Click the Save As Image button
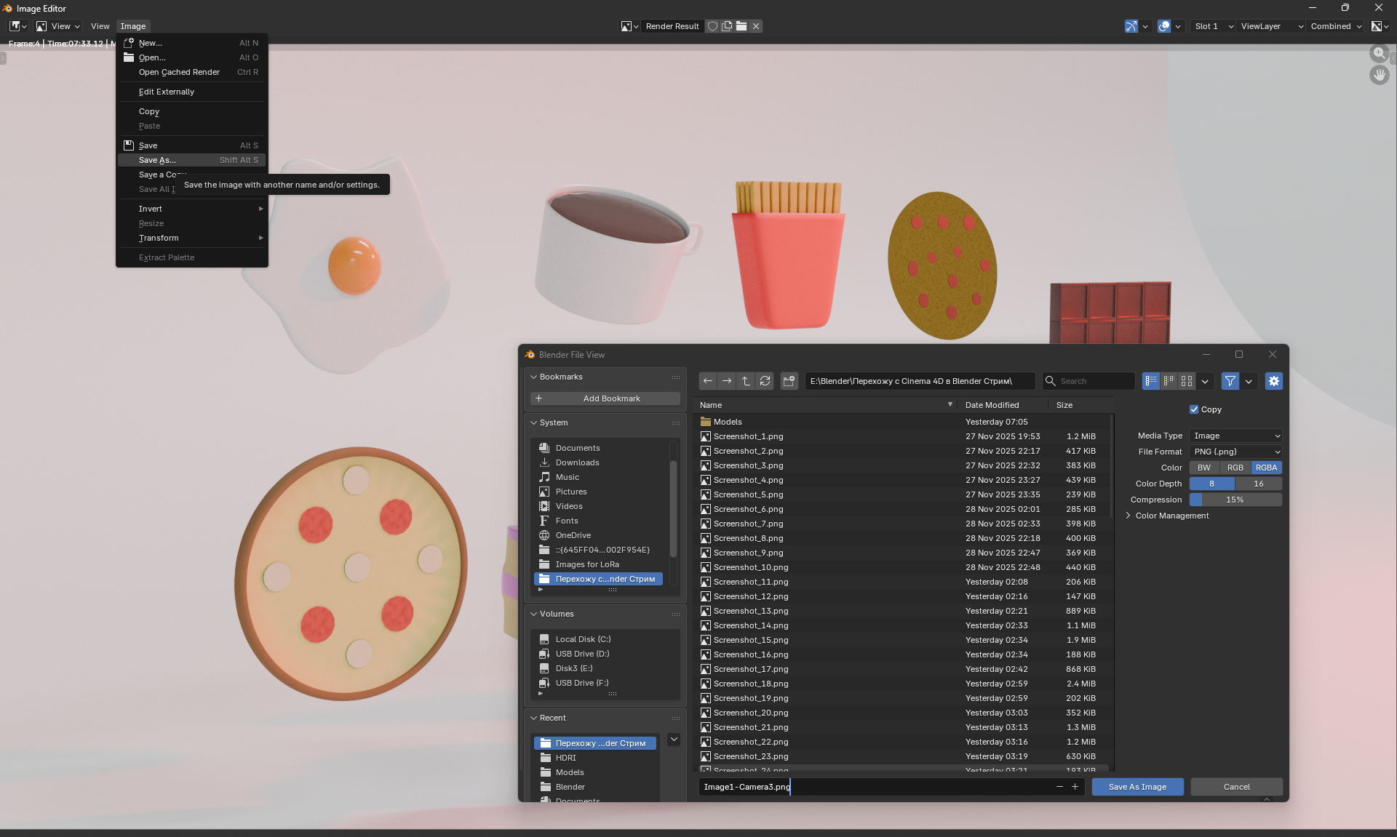1397x837 pixels. pos(1137,787)
